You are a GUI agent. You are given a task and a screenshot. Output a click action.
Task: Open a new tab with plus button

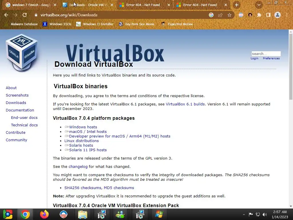tap(237, 5)
